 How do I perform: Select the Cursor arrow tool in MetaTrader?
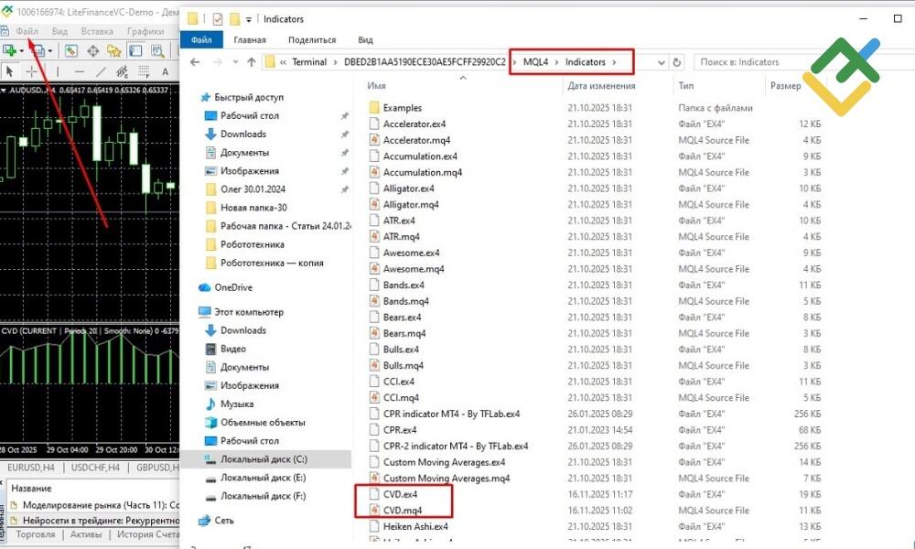tap(9, 71)
